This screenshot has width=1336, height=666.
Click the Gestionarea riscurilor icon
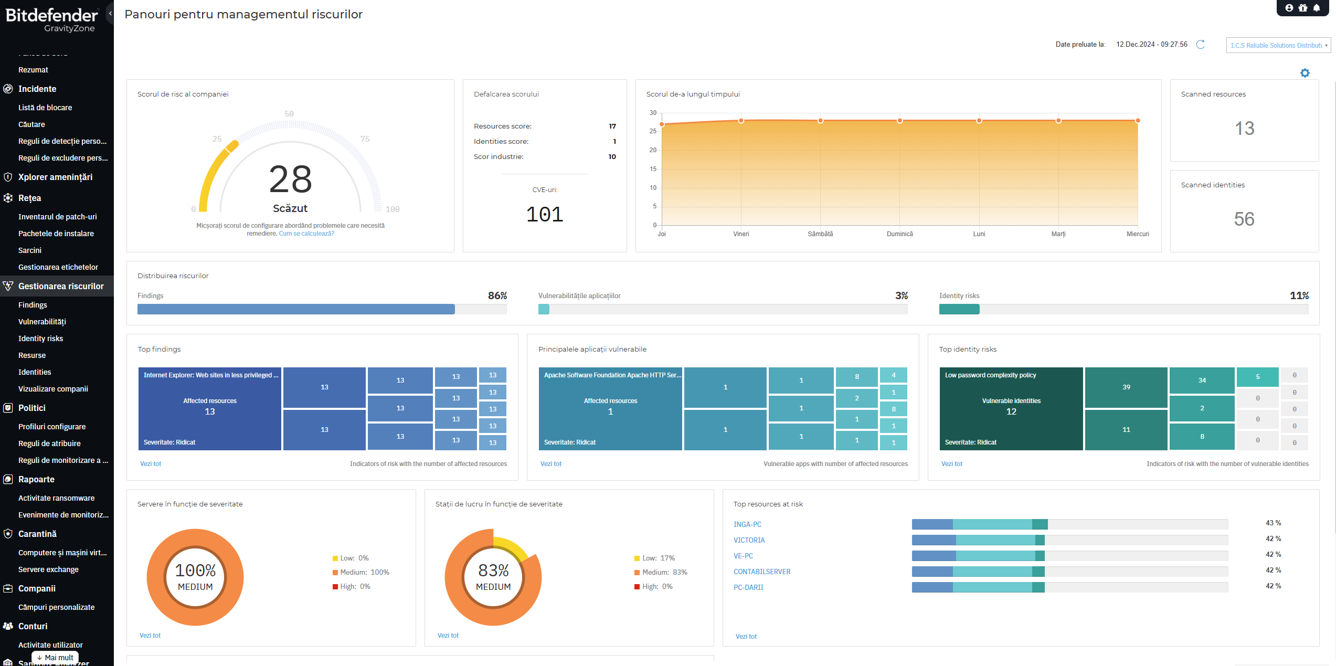8,286
